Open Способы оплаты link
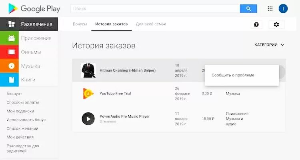The width and height of the screenshot is (300, 160). pos(22,102)
